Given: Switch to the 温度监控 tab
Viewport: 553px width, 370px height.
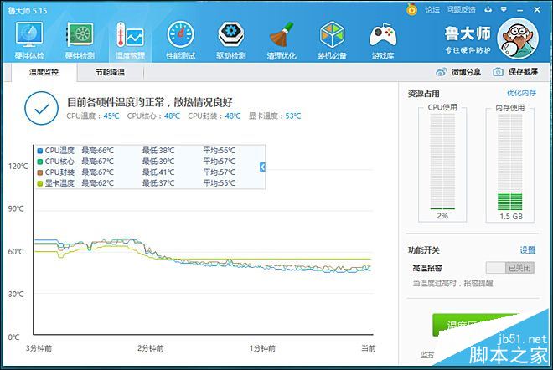Looking at the screenshot, I should [x=44, y=72].
